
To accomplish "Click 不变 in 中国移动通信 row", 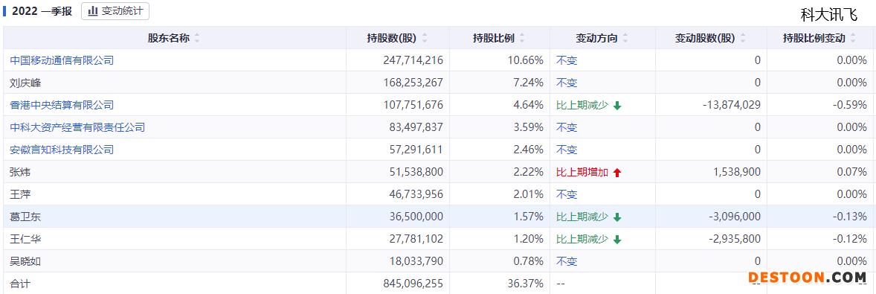I will (x=567, y=60).
